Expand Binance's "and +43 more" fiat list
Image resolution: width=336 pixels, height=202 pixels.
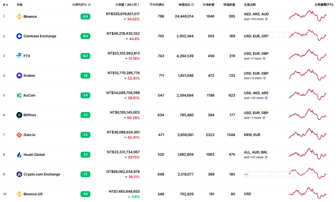coord(254,19)
